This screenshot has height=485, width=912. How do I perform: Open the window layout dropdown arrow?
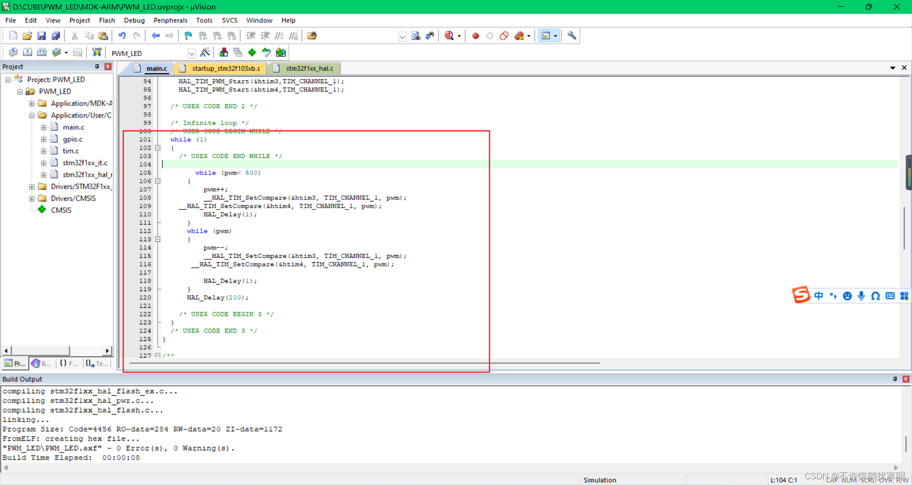point(555,36)
